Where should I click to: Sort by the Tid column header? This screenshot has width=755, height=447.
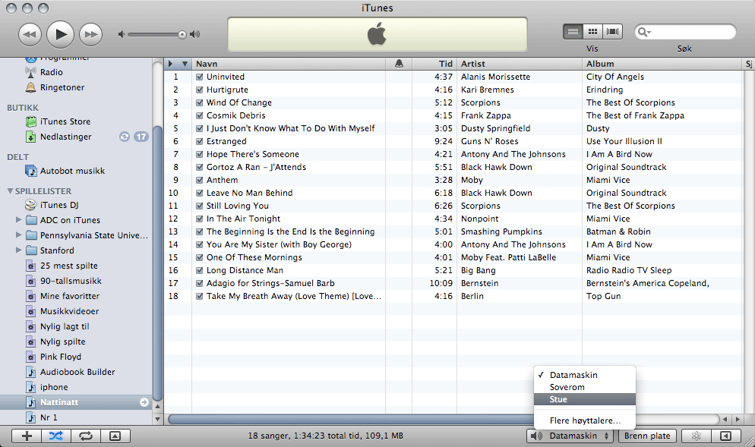pyautogui.click(x=434, y=64)
